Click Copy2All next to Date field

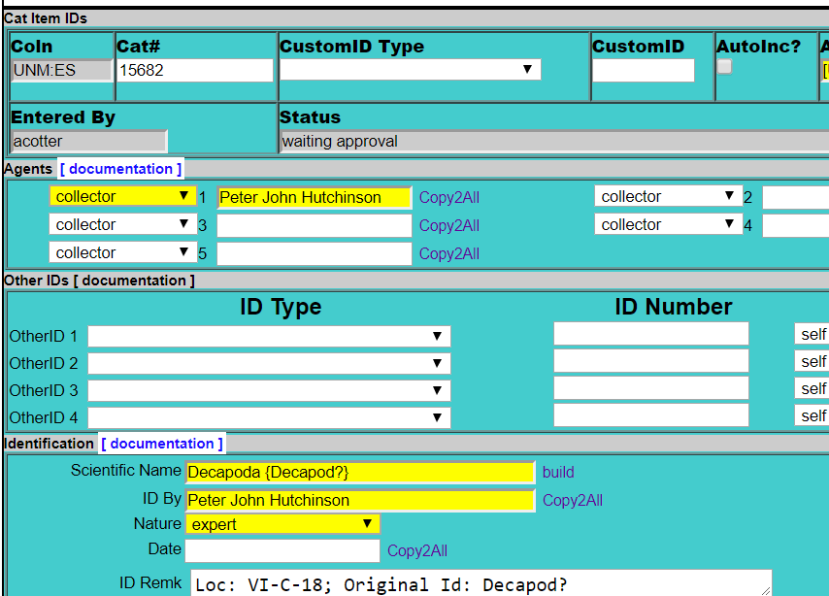(417, 551)
